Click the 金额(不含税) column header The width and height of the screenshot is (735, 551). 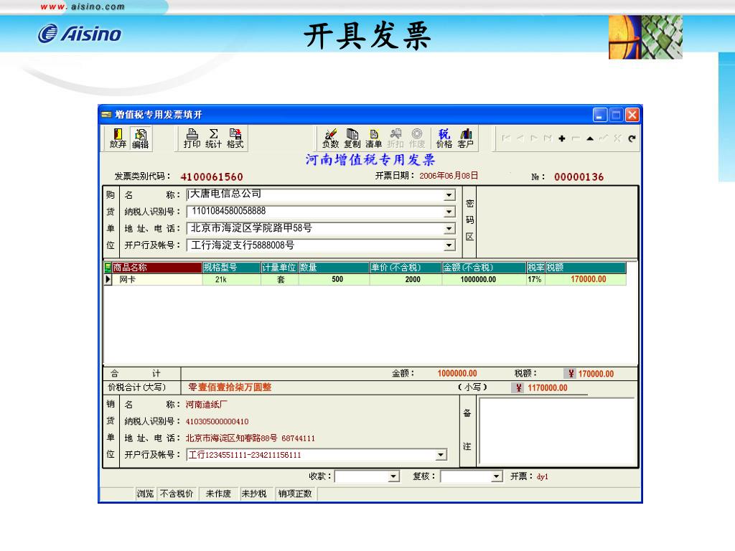(x=484, y=268)
